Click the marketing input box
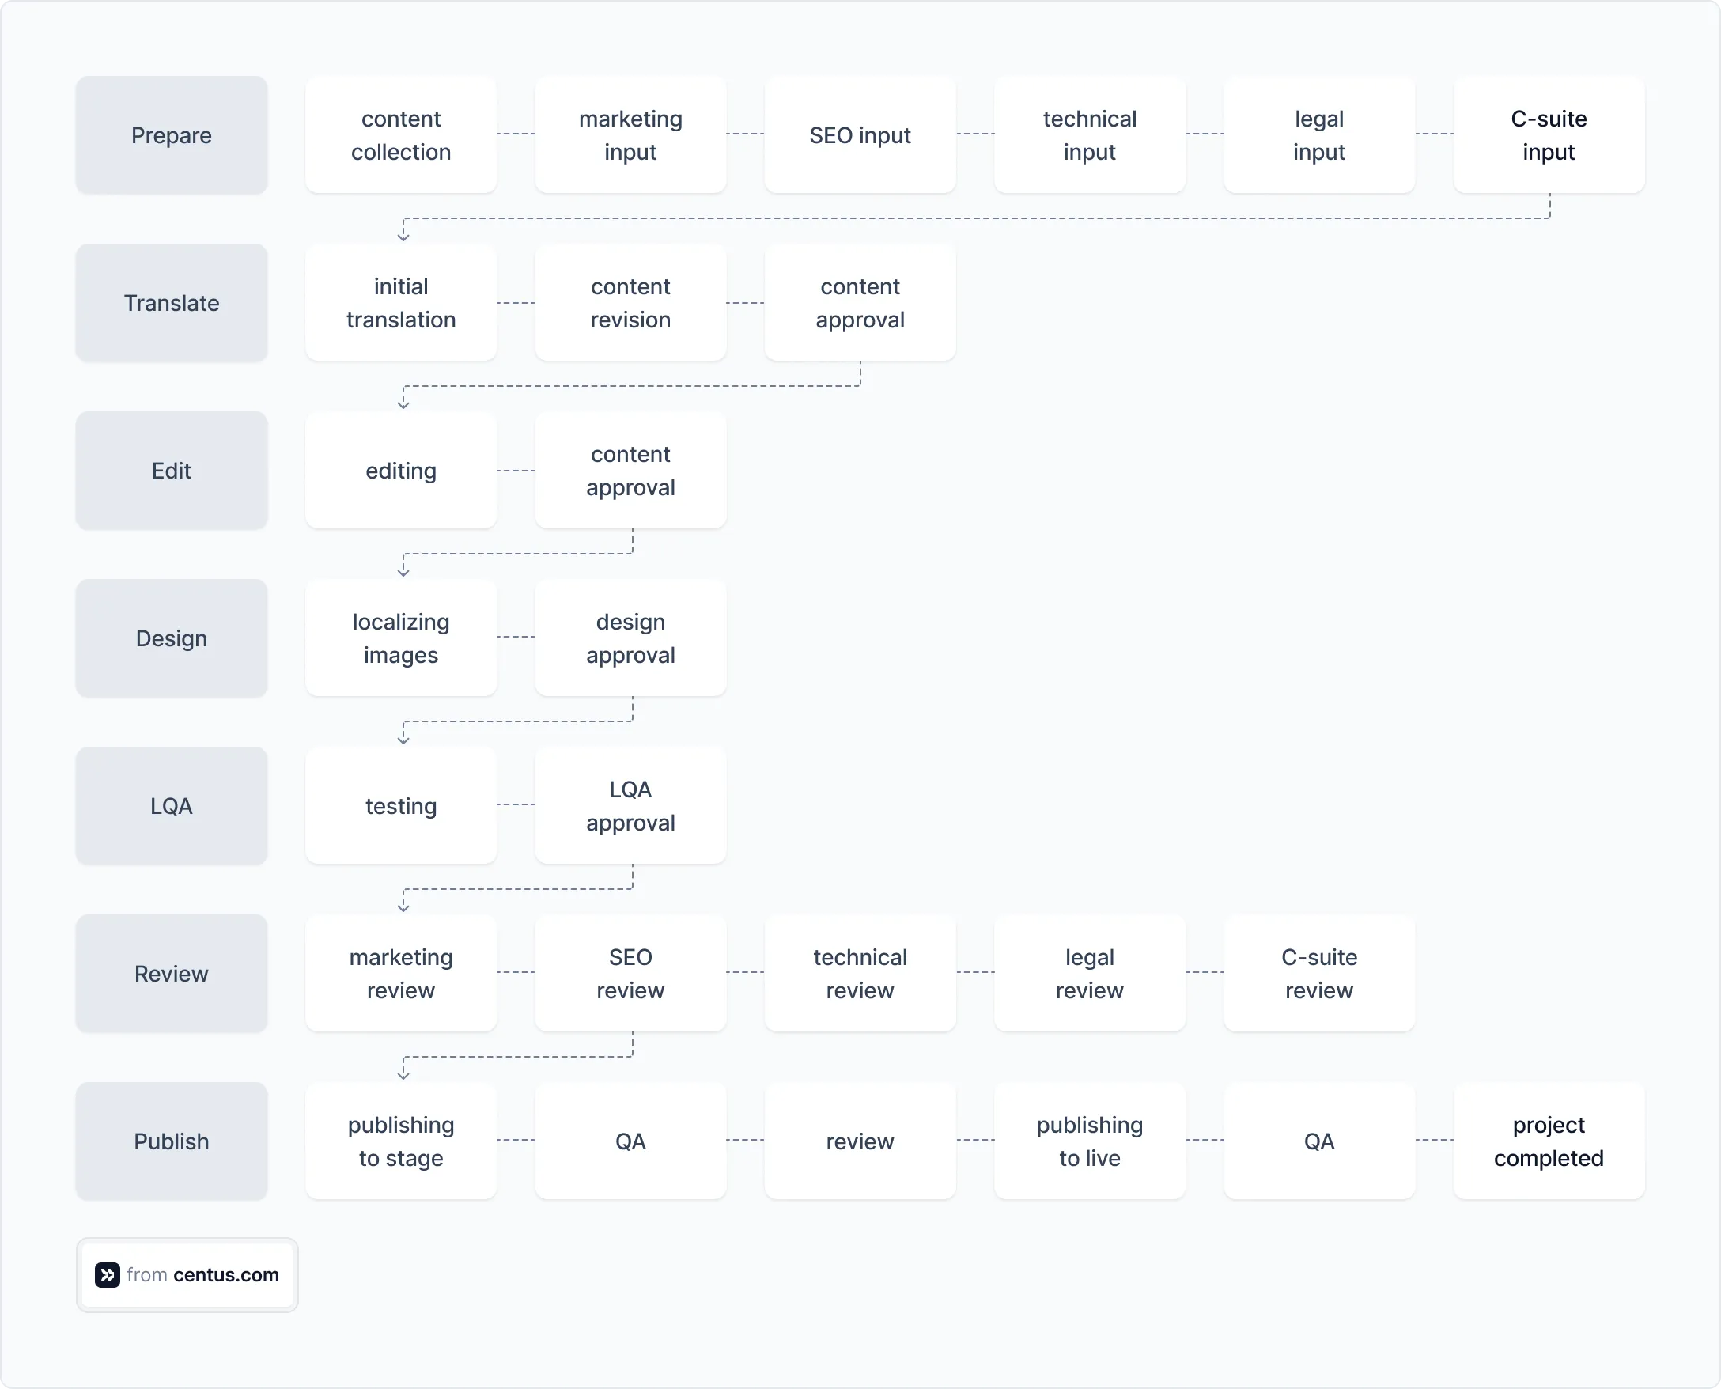Image resolution: width=1721 pixels, height=1389 pixels. [x=630, y=134]
